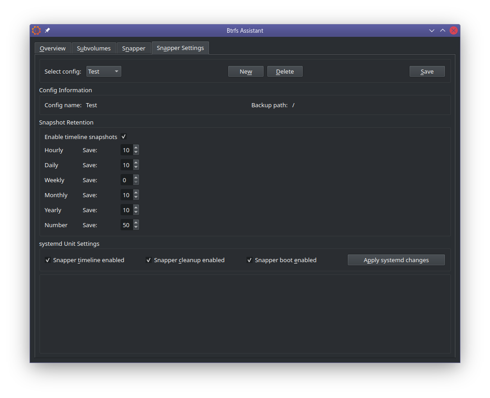Image resolution: width=490 pixels, height=398 pixels.
Task: Click the Btrfs Assistant app icon in title bar
Action: click(36, 30)
